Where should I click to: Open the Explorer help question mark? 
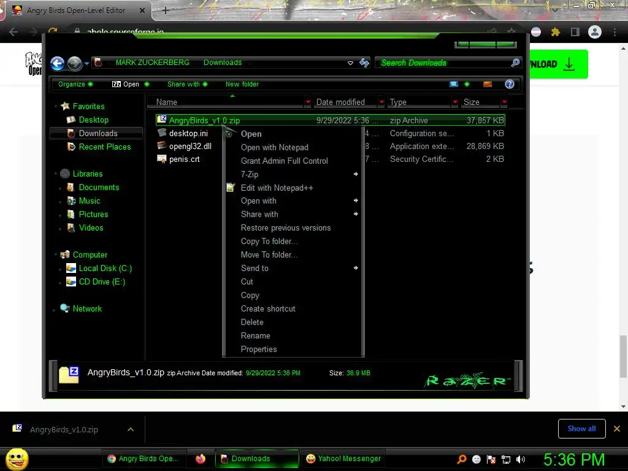[510, 84]
